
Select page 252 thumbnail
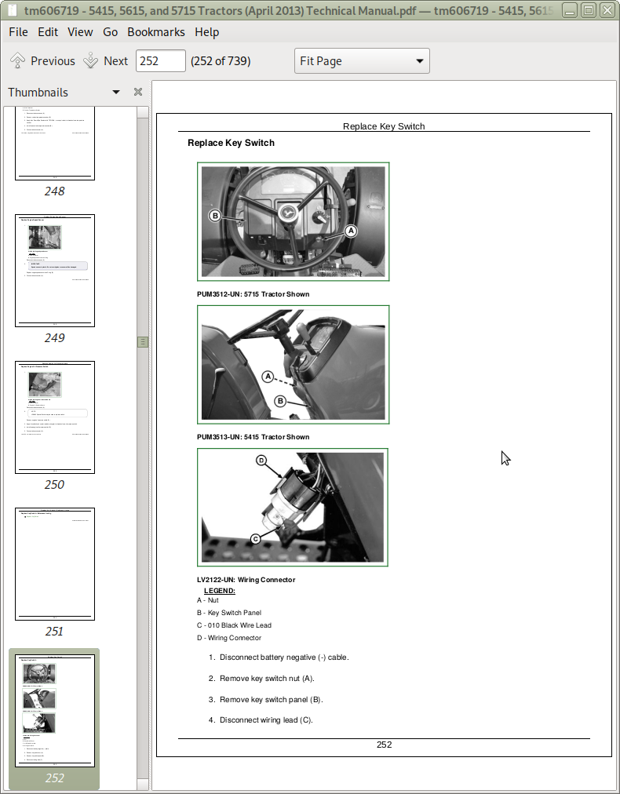[55, 711]
